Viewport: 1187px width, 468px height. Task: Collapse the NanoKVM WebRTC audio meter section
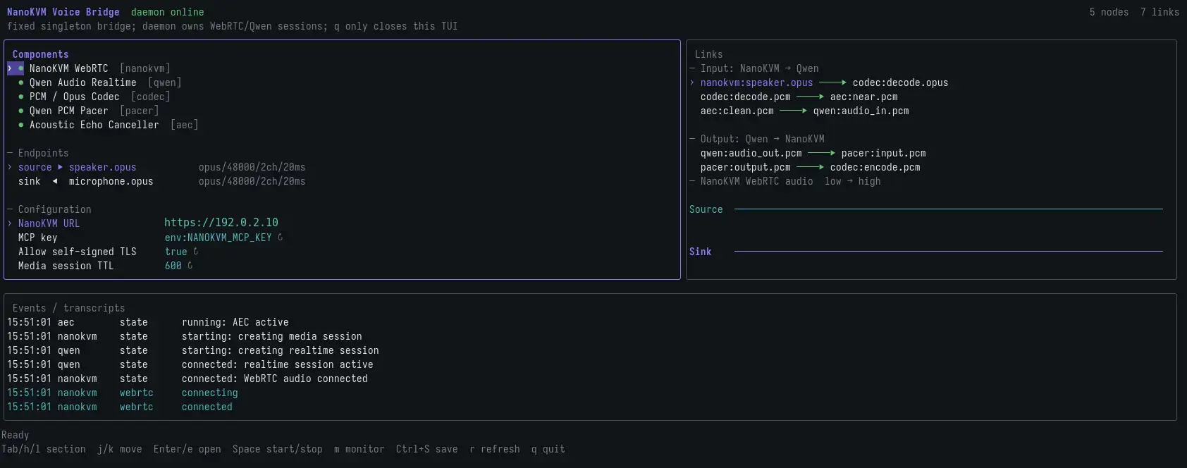pos(785,181)
